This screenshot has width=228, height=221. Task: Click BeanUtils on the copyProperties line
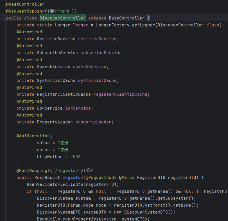point(49,219)
